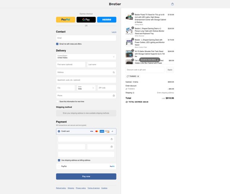The image size is (230, 194).
Task: Click the City field
Action: [x=65, y=88]
